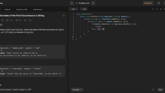The width and height of the screenshot is (165, 93).
Task: Open the Auto dropdown in editor toolbar
Action: (x=84, y=9)
